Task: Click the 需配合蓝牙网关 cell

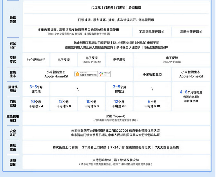Action: (x=191, y=32)
